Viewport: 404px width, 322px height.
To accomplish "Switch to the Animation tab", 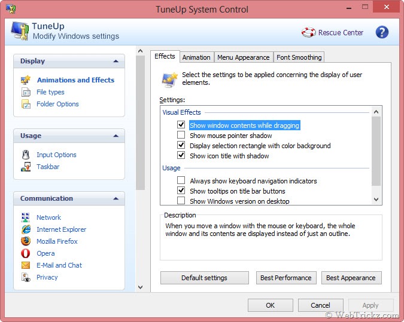I will pos(196,57).
